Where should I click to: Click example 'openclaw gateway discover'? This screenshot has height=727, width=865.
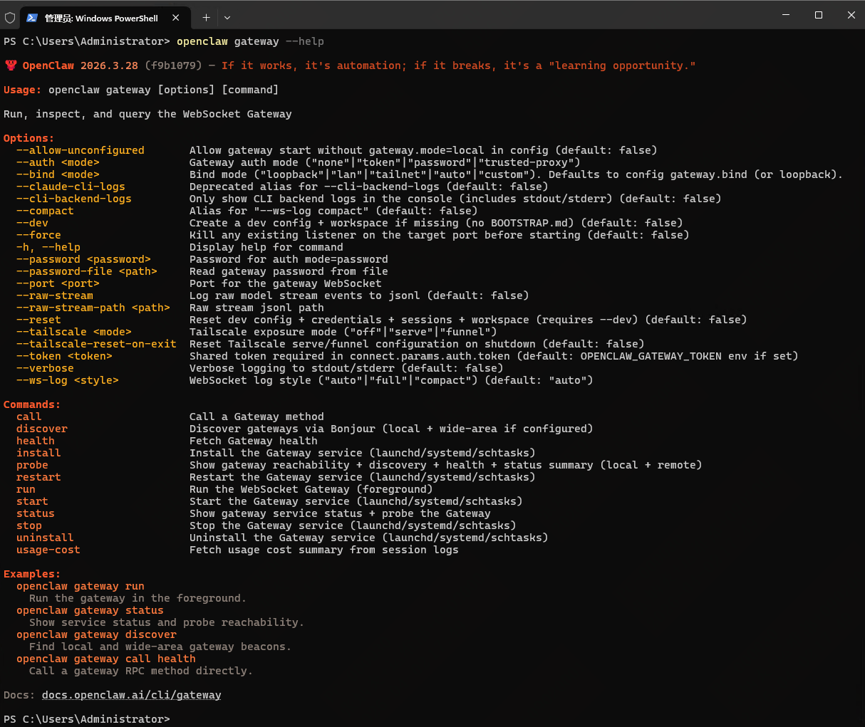(96, 634)
